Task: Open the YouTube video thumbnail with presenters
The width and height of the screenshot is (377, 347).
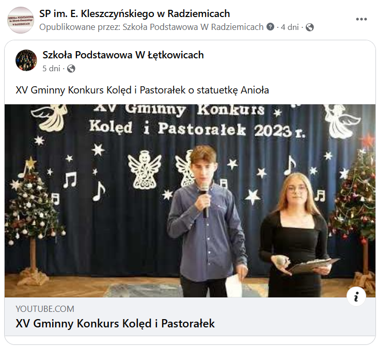Action: [x=190, y=201]
